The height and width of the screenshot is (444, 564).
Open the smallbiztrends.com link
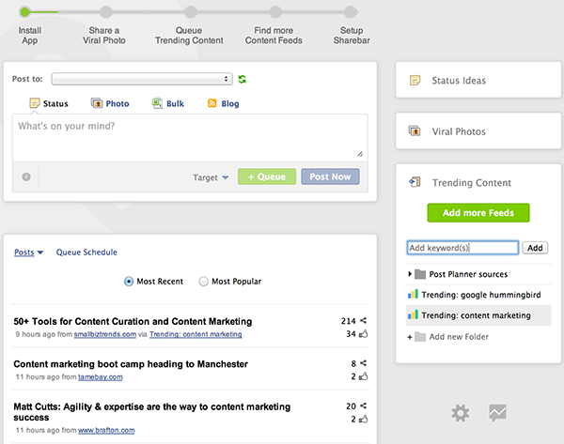(x=105, y=334)
